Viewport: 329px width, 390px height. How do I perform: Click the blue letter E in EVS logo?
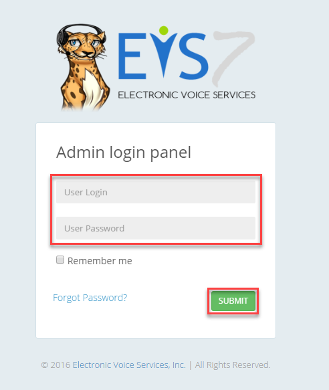[132, 56]
